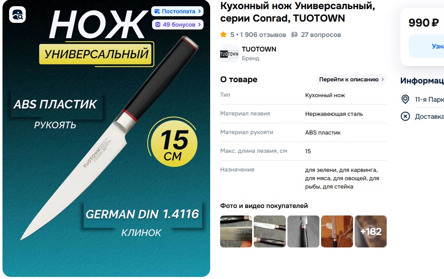Viewport: 444px width, 279px height.
Task: Click the location pin icon
Action: pyautogui.click(x=405, y=99)
